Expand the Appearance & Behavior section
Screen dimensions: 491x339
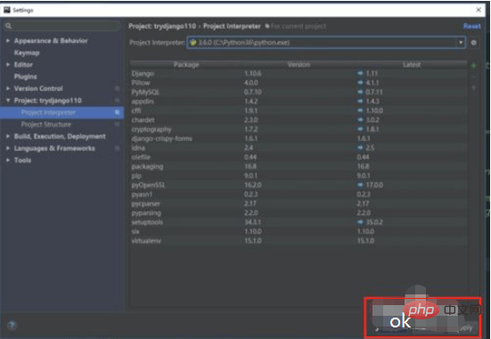(8, 41)
